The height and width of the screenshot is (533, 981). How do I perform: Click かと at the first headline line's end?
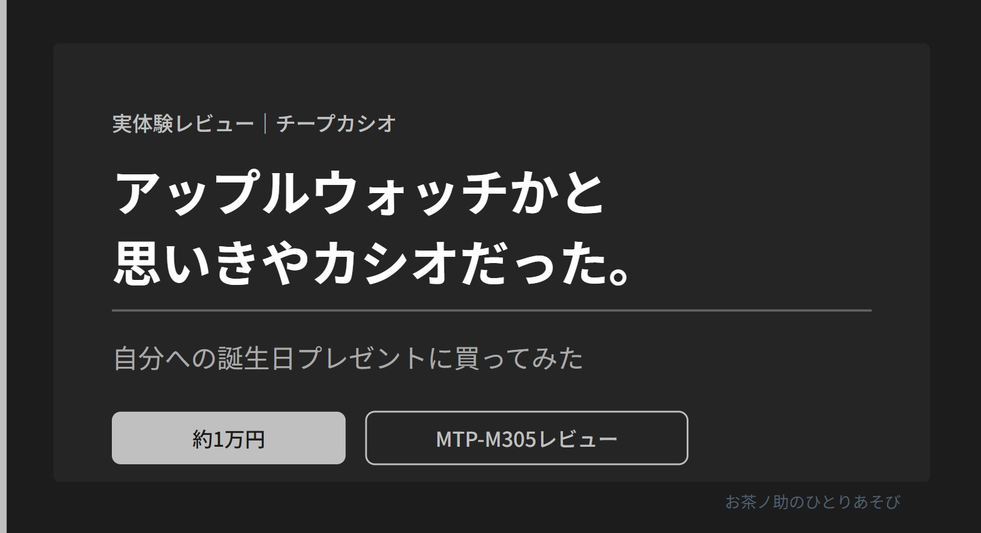coord(557,193)
